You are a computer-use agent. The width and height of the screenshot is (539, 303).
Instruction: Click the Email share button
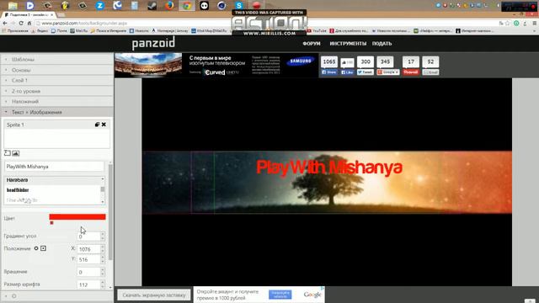pyautogui.click(x=430, y=72)
